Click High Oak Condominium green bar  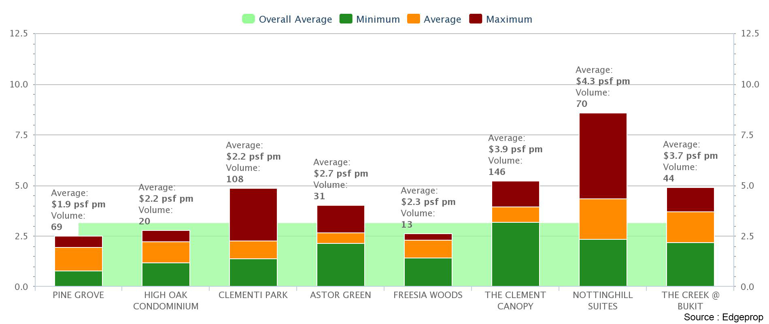point(166,275)
